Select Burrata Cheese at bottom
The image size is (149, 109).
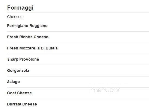(22, 104)
